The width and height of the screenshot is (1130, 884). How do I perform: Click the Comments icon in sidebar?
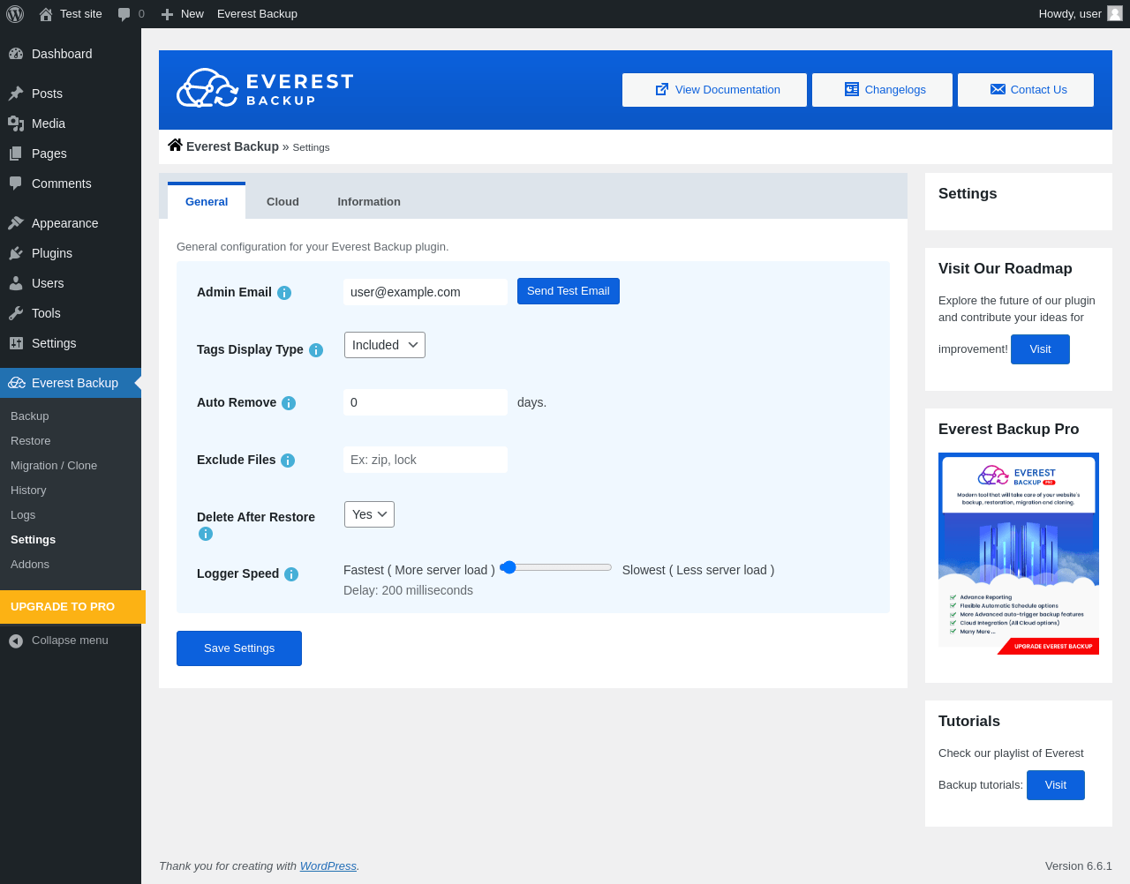click(x=16, y=184)
